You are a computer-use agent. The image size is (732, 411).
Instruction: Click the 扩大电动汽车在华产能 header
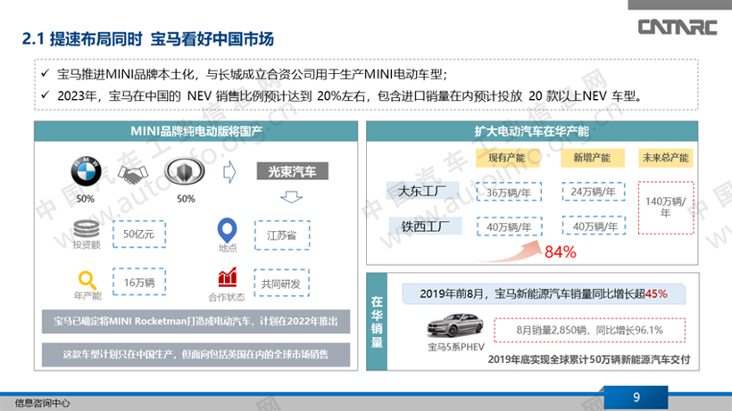point(532,131)
